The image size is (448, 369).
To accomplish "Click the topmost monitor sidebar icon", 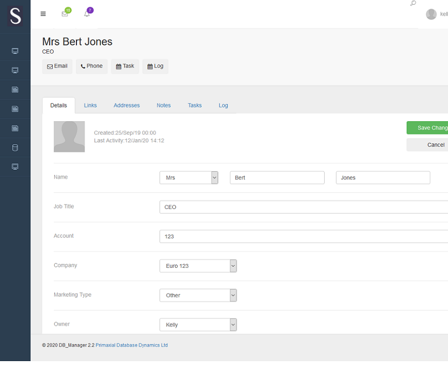I will 15,51.
